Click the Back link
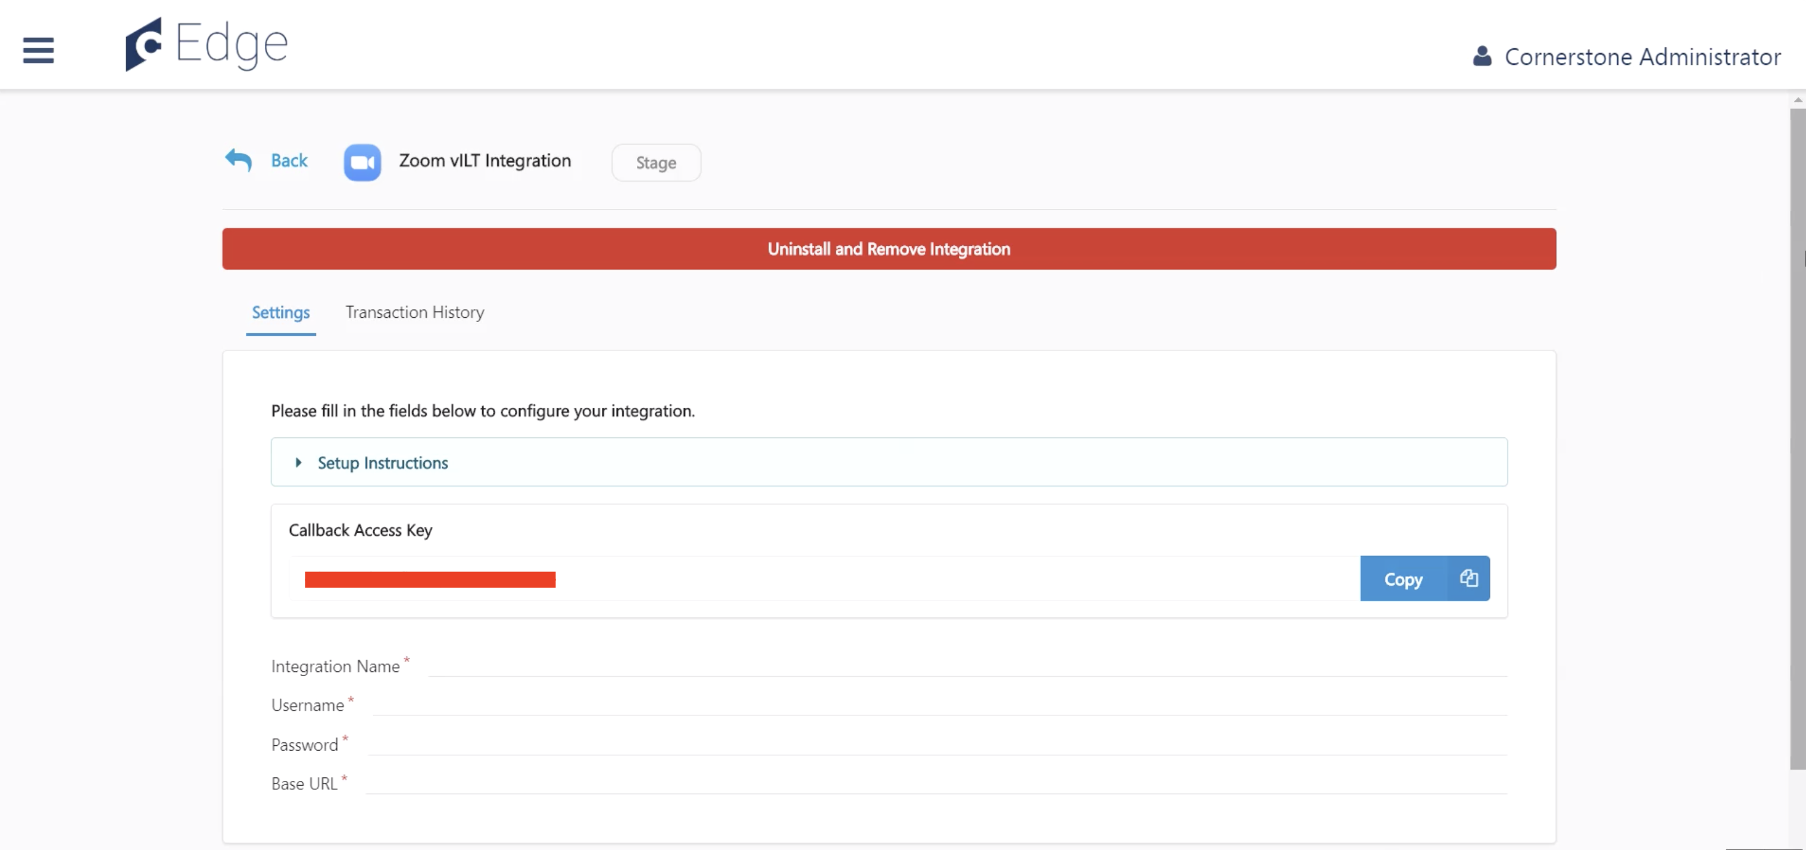Image resolution: width=1806 pixels, height=850 pixels. (289, 161)
